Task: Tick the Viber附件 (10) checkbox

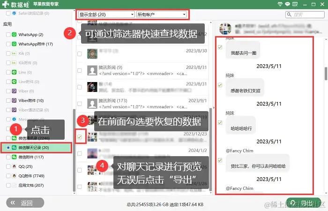Action: (8, 100)
